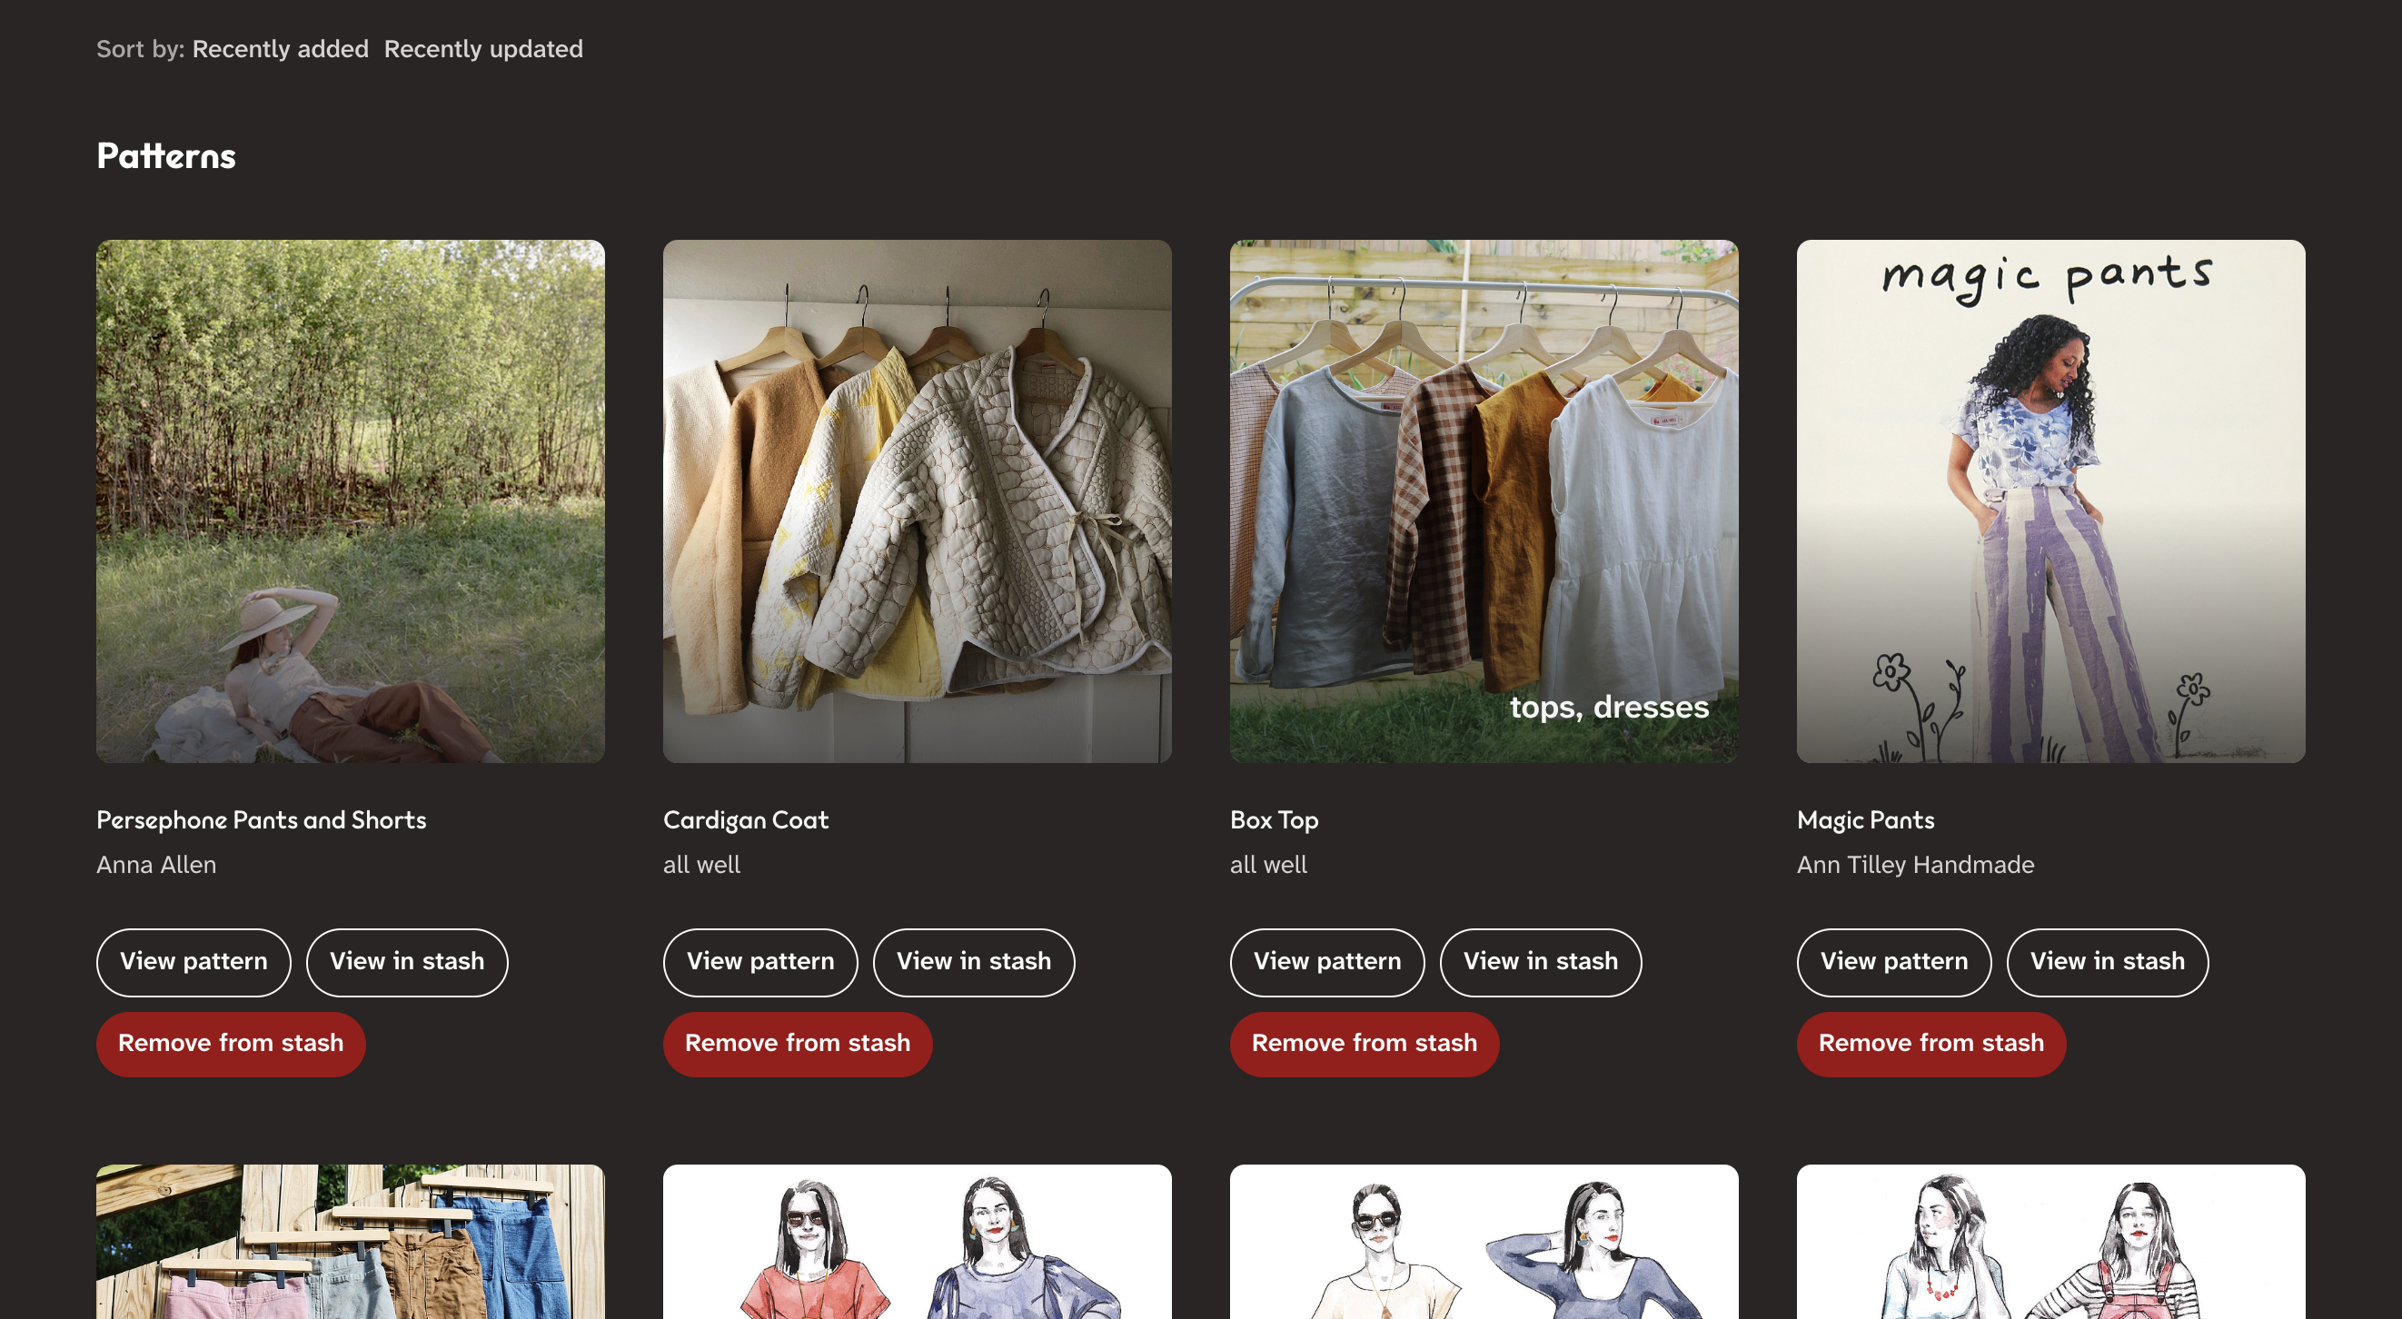View Box Top in stash
Viewport: 2402px width, 1319px height.
(1540, 961)
